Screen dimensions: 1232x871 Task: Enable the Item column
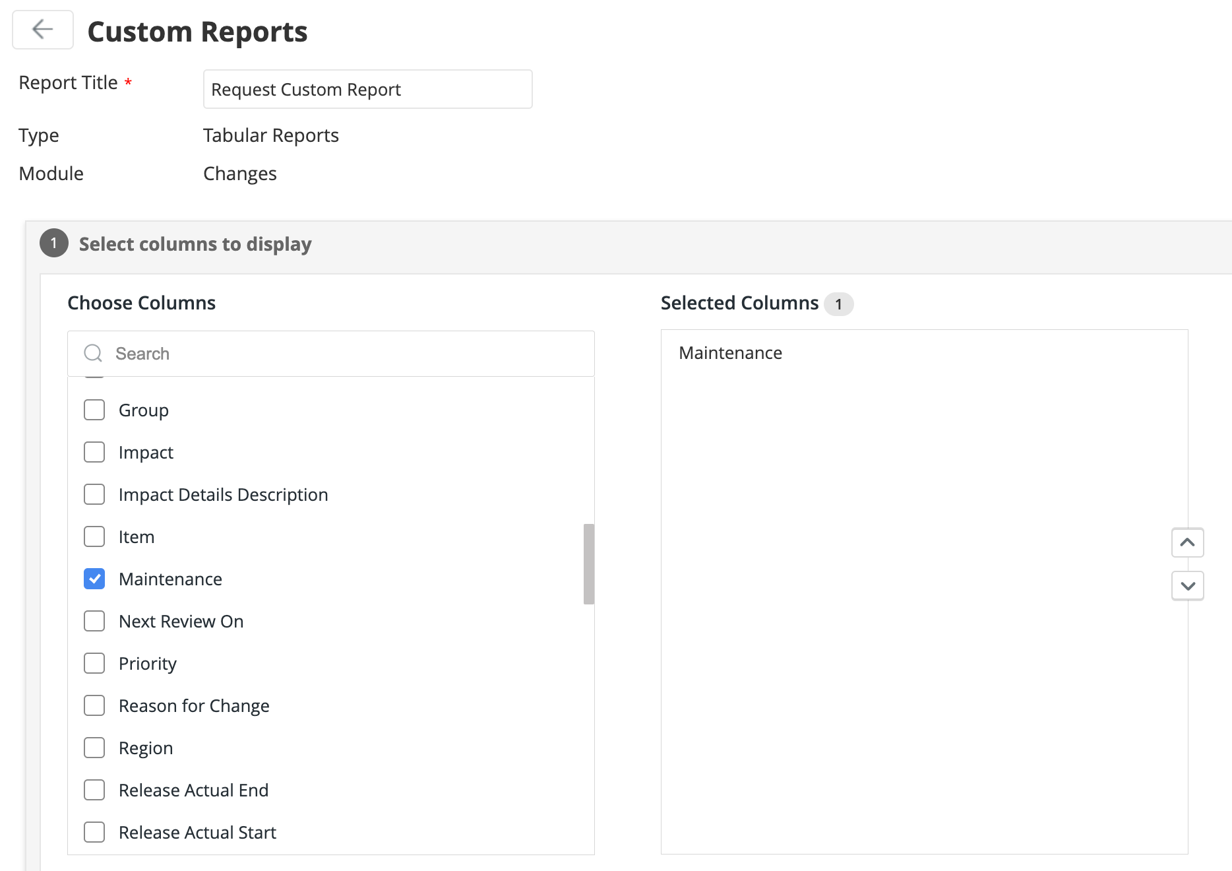point(94,536)
